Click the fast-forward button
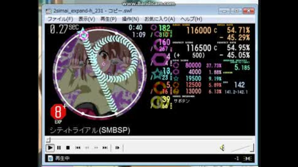This screenshot has width=298, height=167. (x=96, y=148)
